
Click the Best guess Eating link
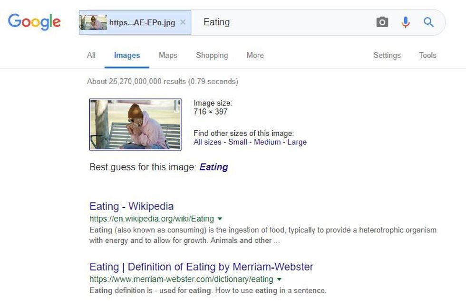[214, 167]
